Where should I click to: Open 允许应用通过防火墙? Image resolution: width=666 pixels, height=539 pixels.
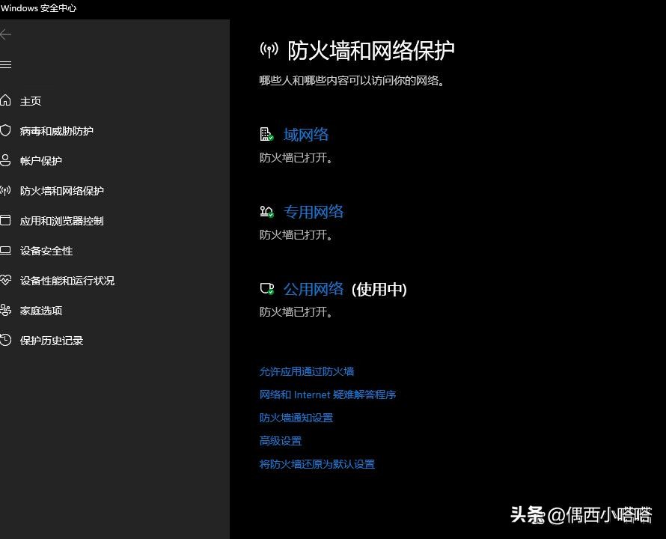tap(306, 371)
